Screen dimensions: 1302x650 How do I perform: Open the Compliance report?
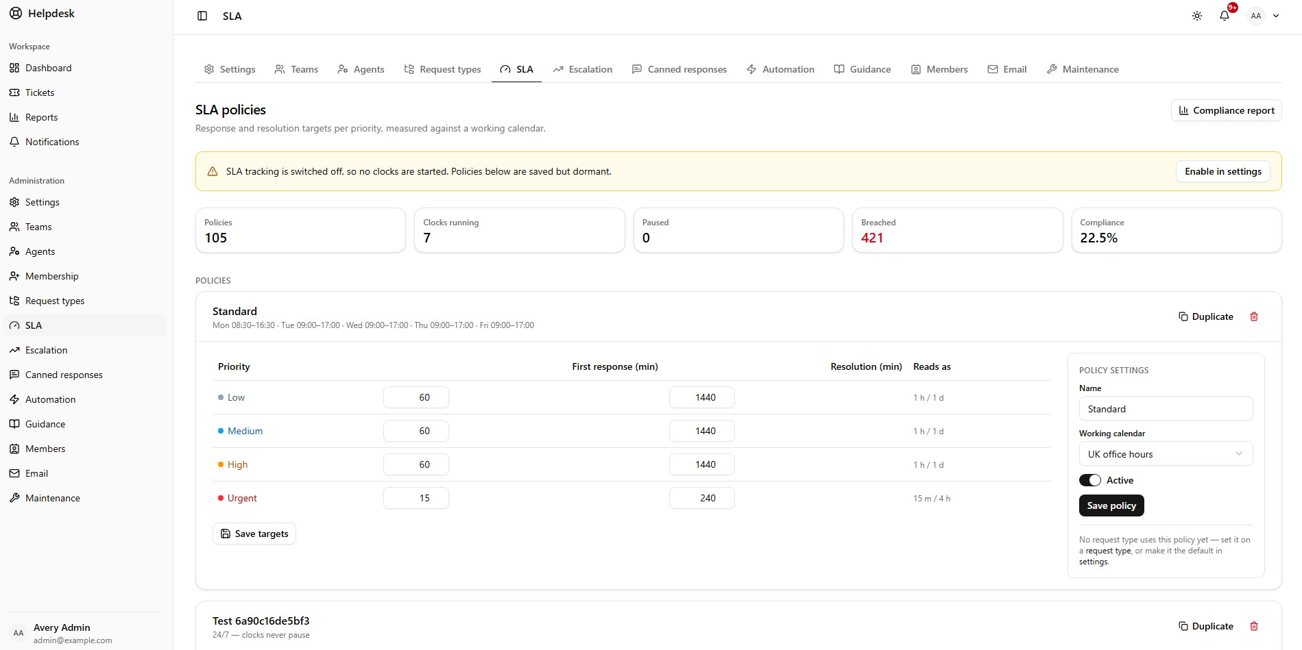[1227, 110]
